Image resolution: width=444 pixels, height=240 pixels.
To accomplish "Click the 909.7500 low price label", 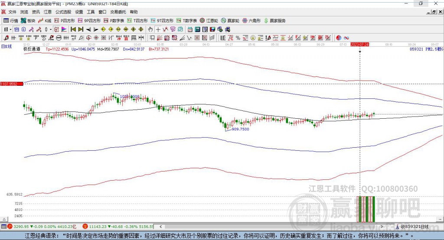I will pos(240,129).
